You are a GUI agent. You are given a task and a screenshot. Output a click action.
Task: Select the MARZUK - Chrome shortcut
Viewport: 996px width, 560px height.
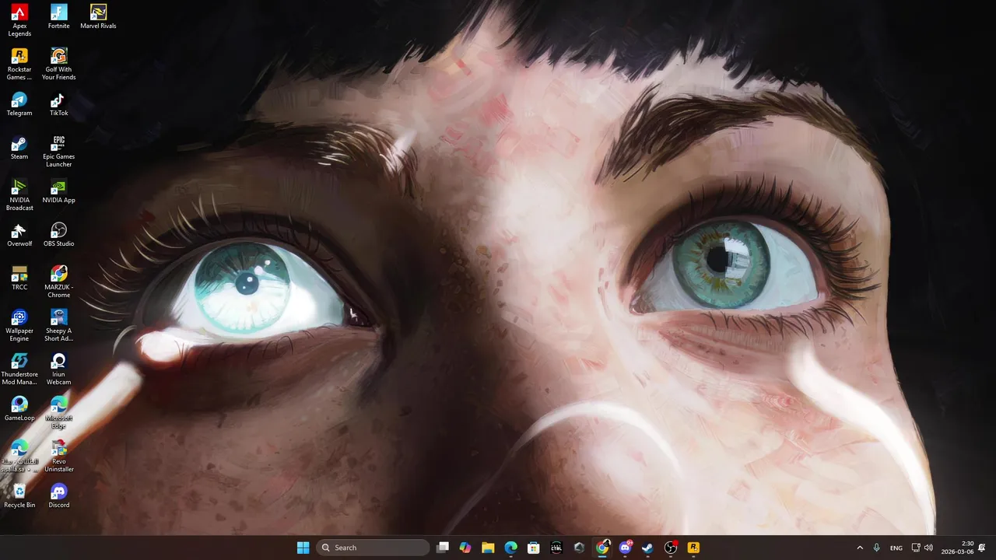[58, 282]
